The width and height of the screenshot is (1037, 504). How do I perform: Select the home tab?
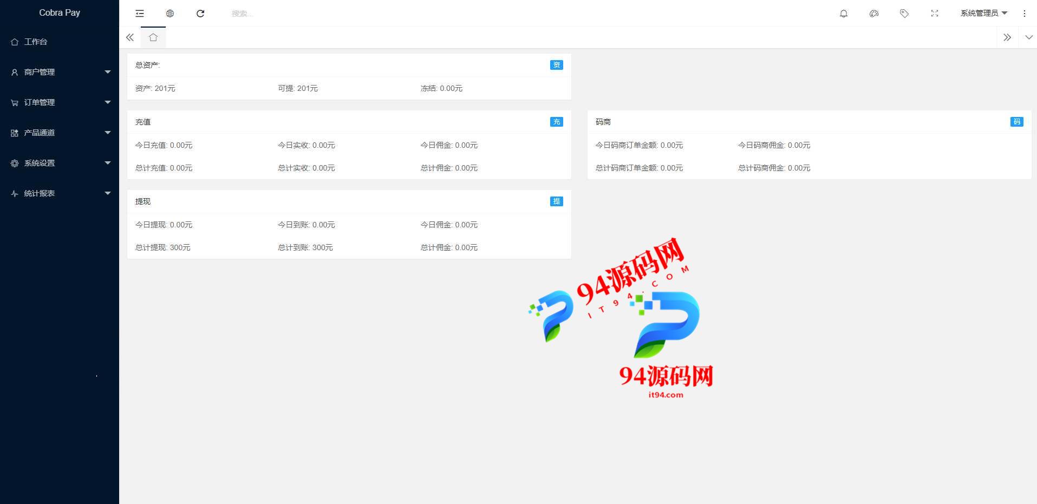click(x=153, y=37)
